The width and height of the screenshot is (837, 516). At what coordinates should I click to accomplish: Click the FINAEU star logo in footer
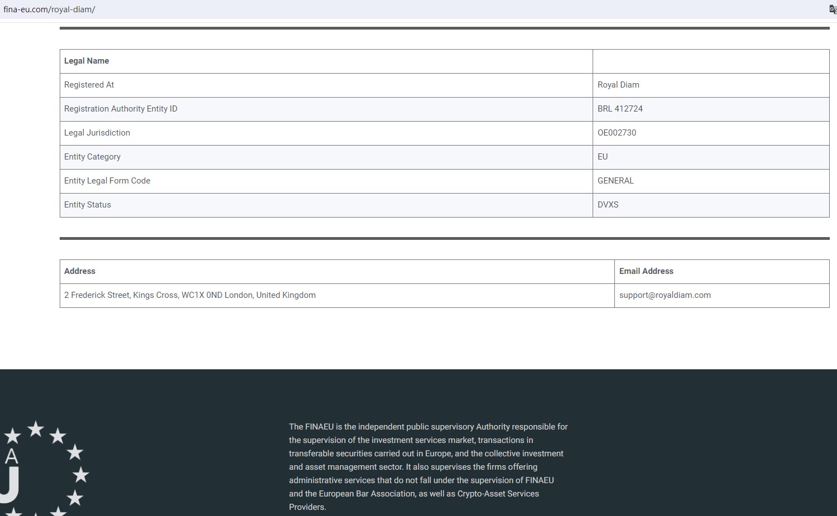tap(44, 469)
